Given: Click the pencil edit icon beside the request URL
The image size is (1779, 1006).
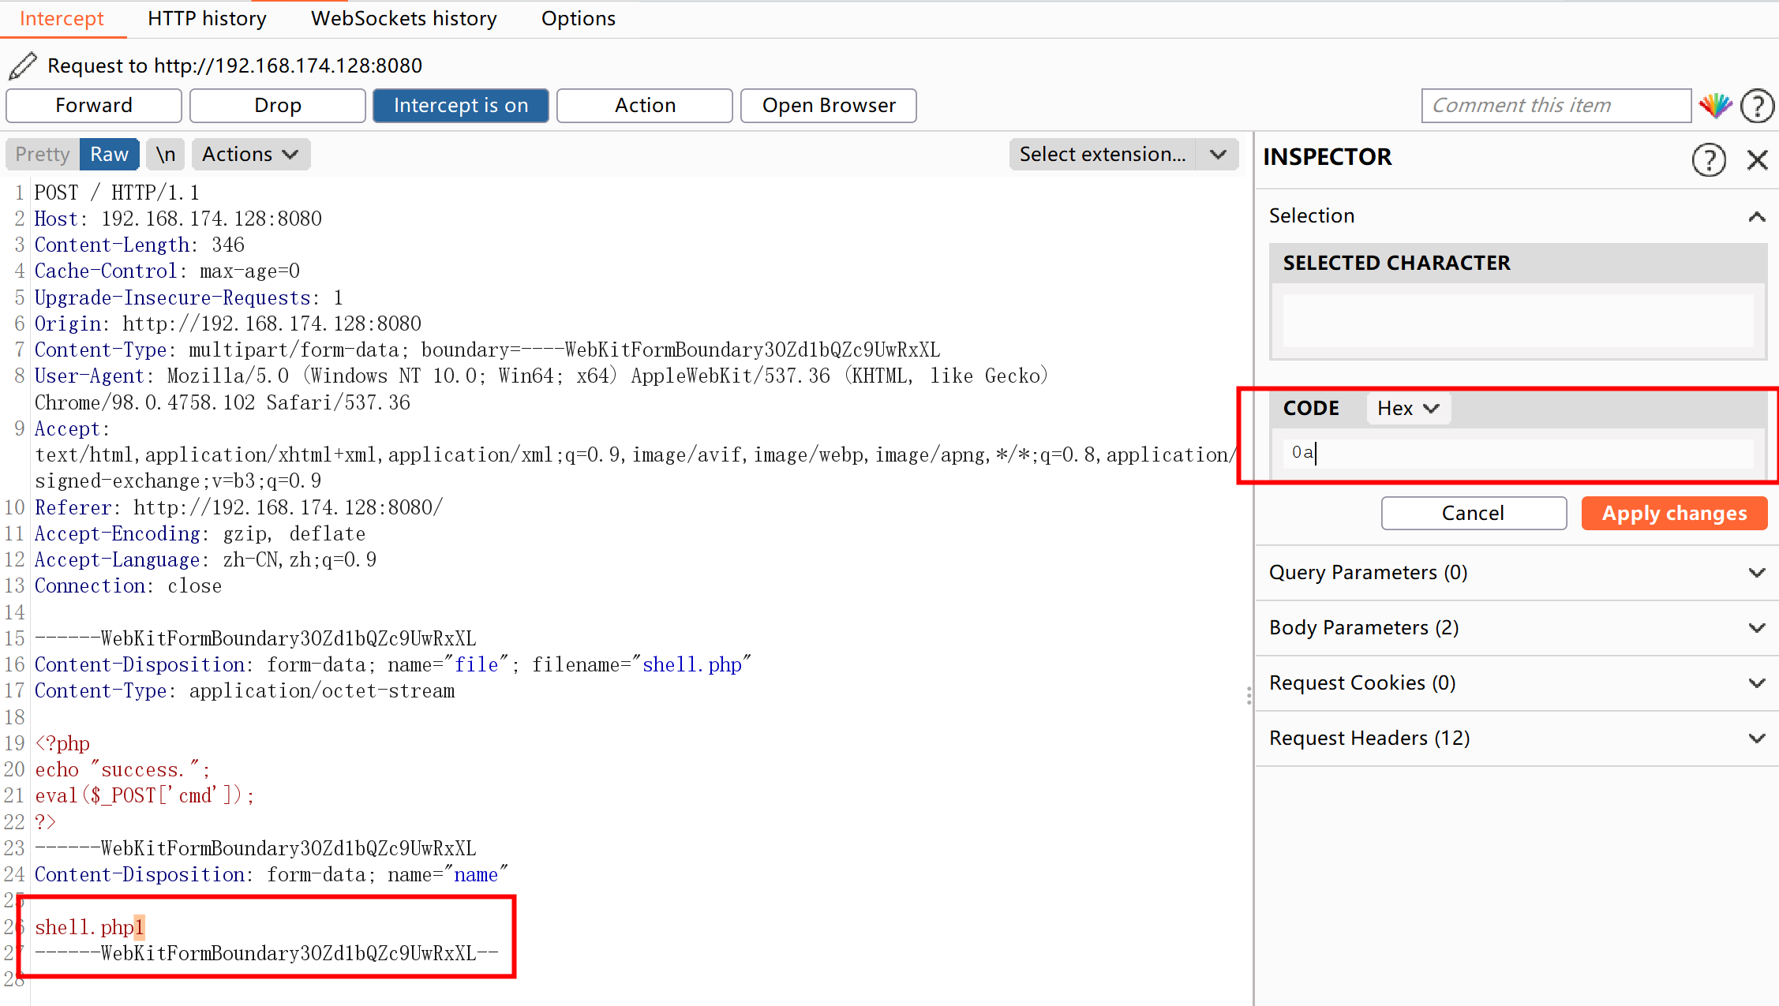Looking at the screenshot, I should pyautogui.click(x=23, y=65).
